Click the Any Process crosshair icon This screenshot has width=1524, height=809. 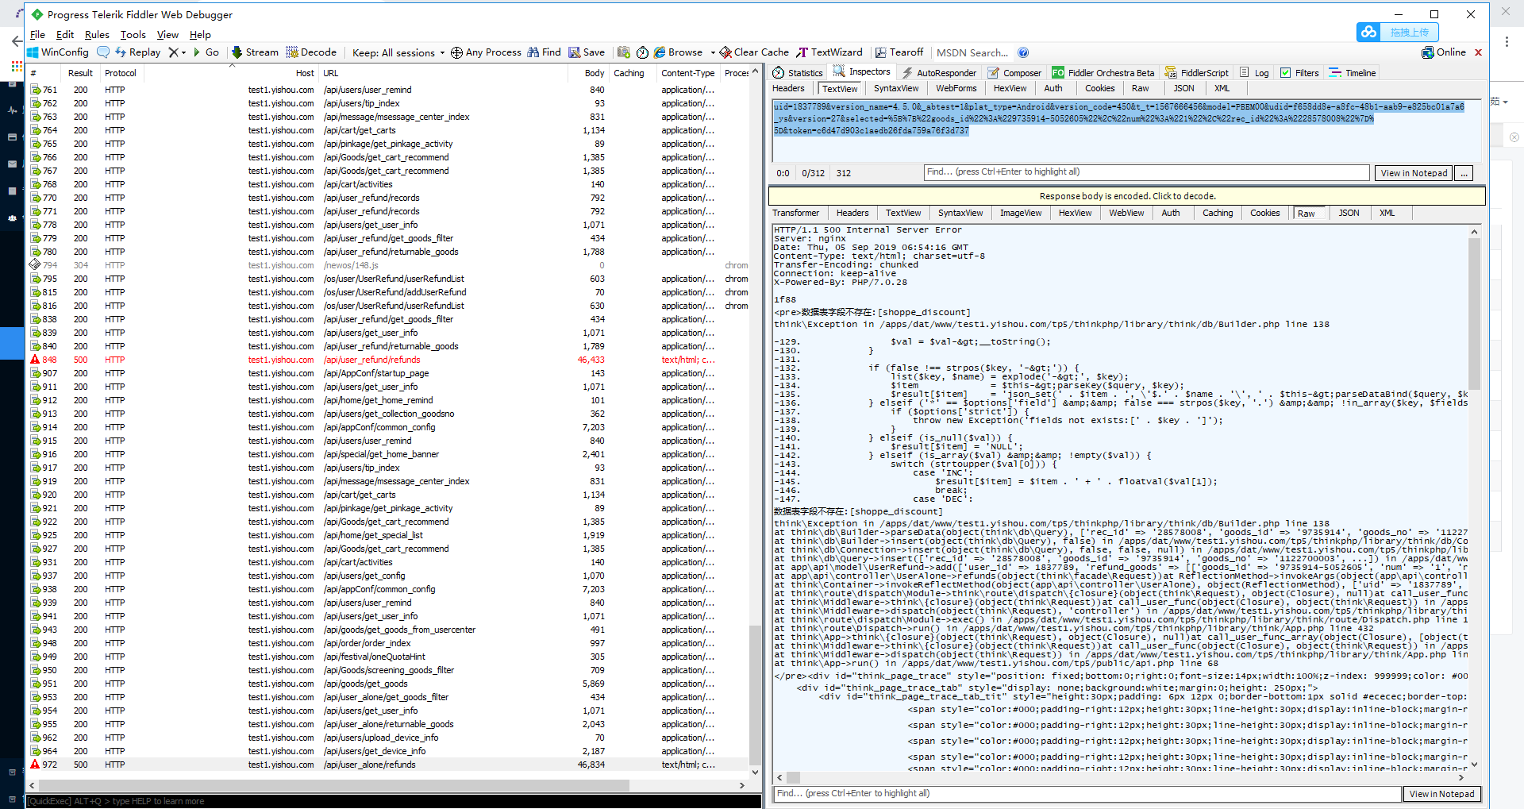click(456, 52)
